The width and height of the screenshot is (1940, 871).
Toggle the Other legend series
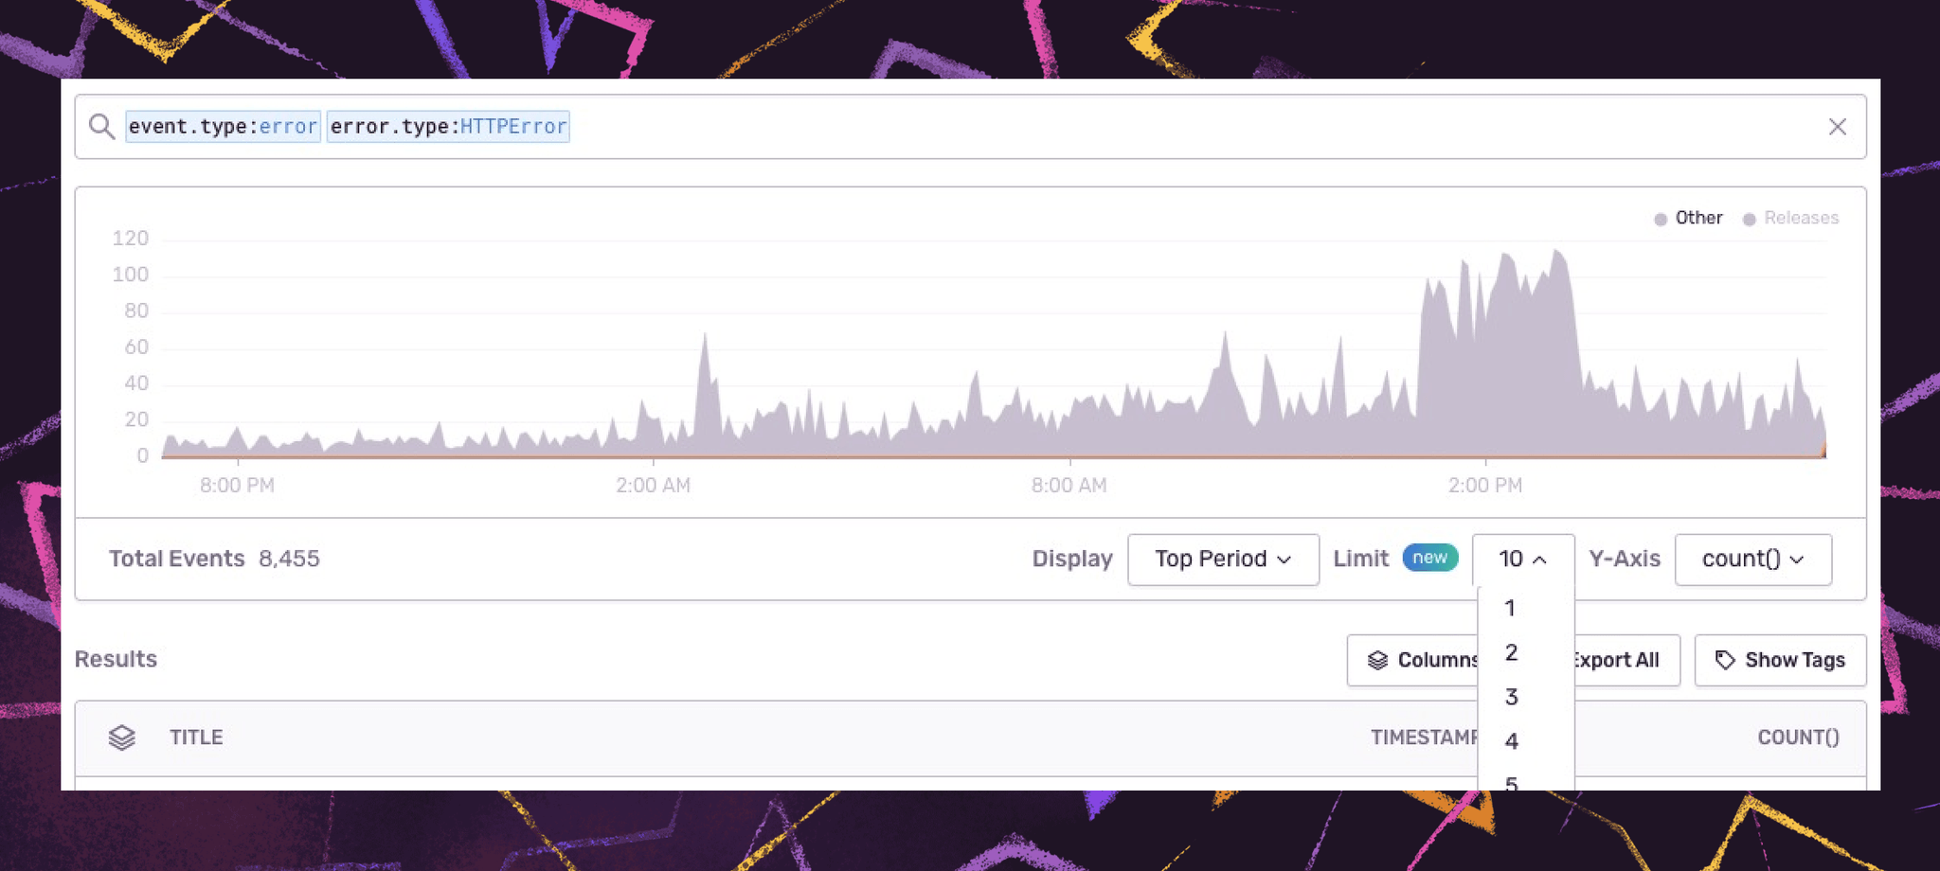click(1688, 218)
